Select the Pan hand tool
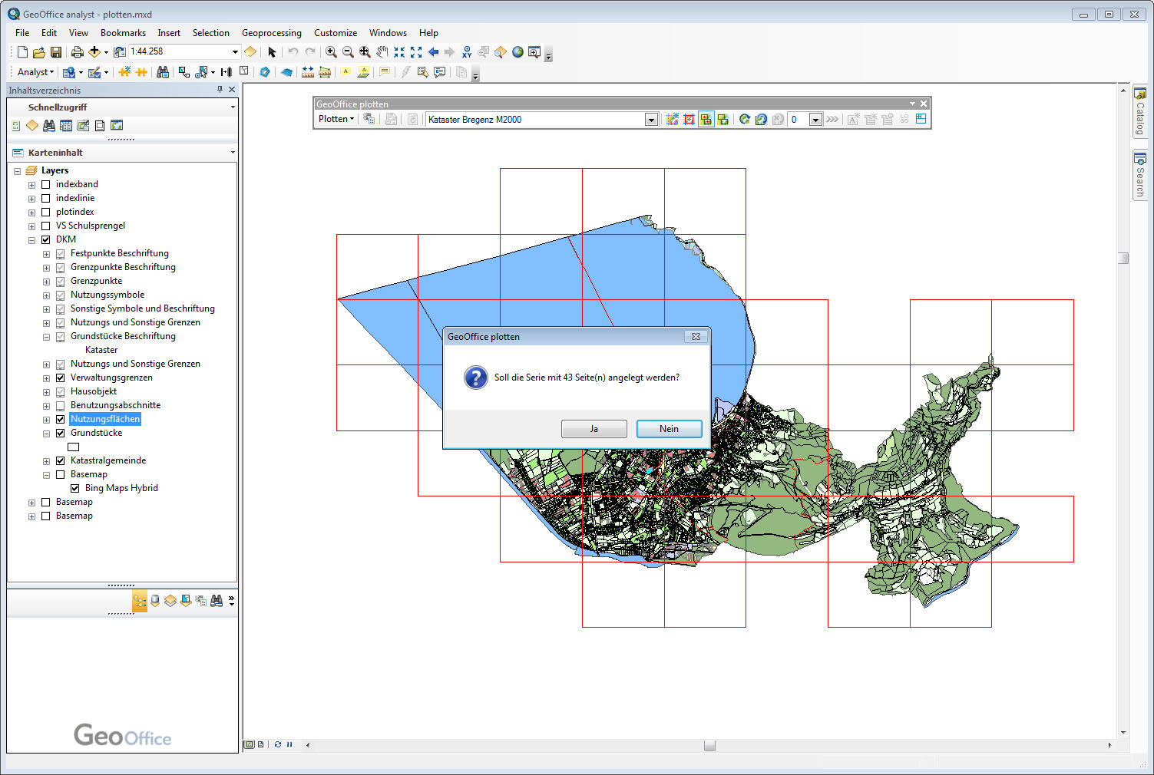Screen dimensions: 1154x775 382,52
